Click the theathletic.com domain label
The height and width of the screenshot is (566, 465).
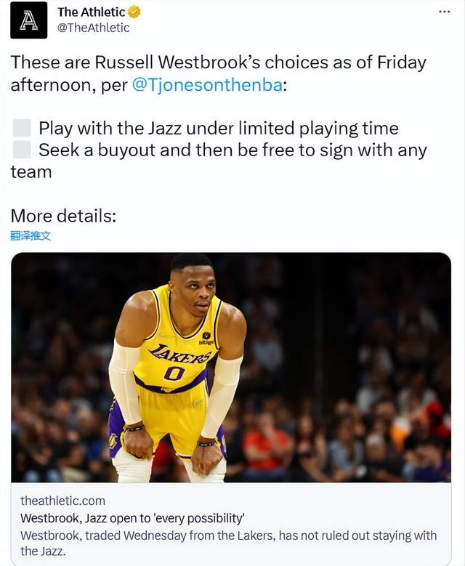click(62, 501)
